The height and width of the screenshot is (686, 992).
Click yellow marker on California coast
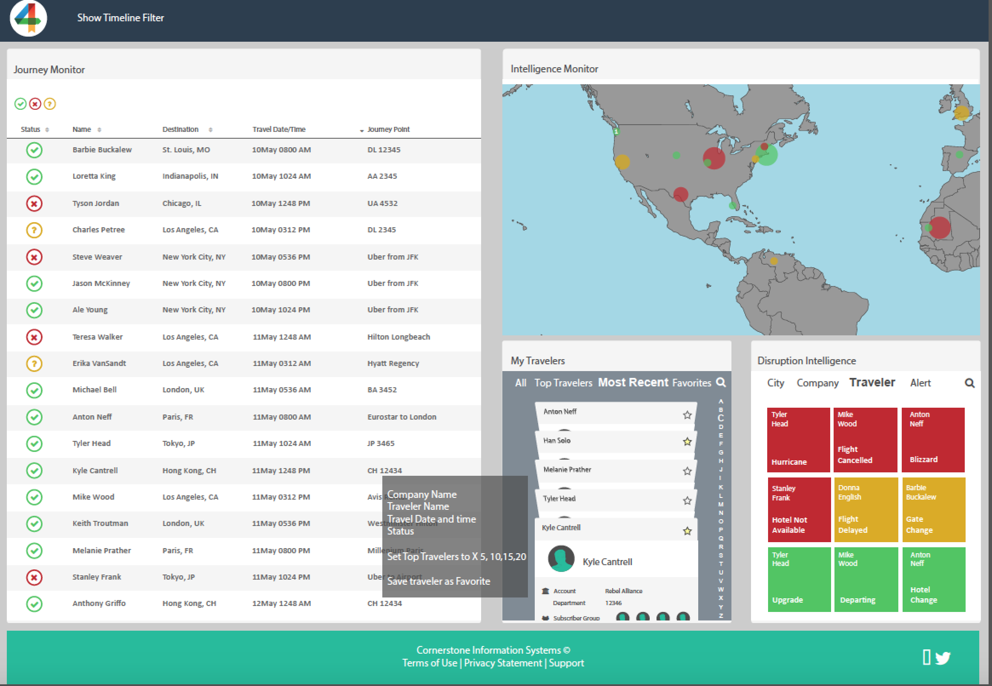[x=622, y=162]
